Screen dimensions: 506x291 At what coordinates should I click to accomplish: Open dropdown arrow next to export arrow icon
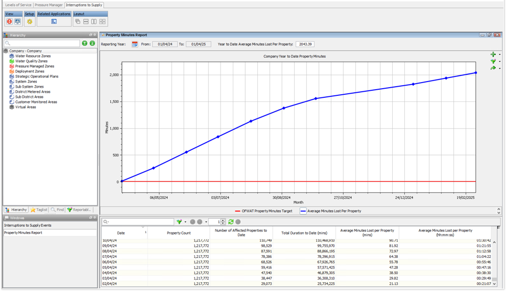click(x=499, y=68)
